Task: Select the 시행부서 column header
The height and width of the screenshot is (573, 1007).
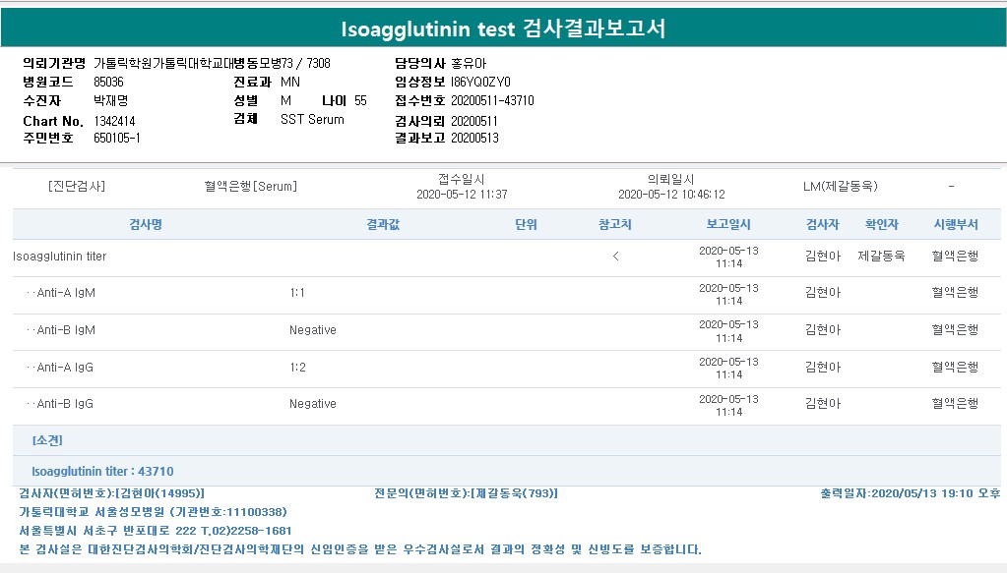Action: point(955,225)
